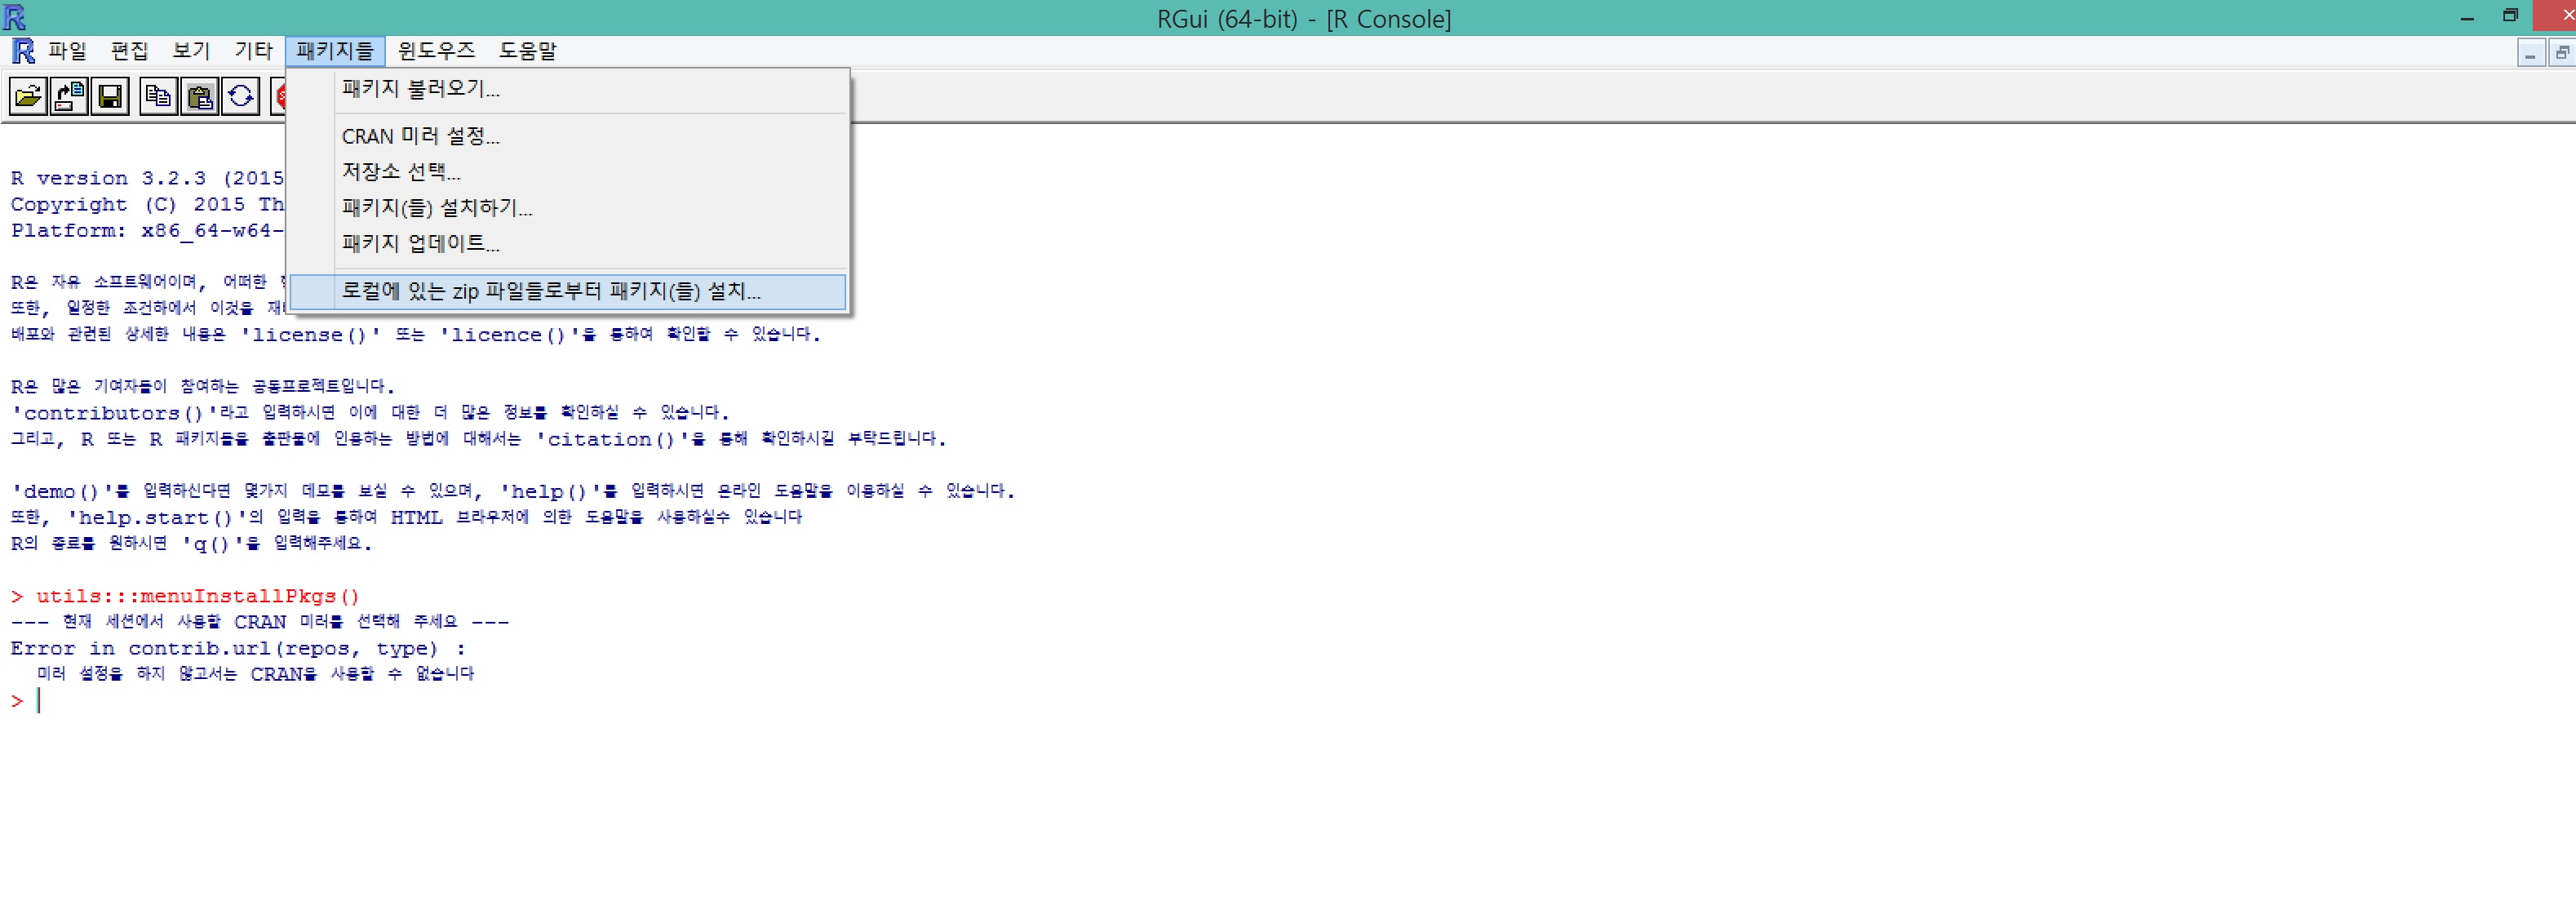Restore the inner R Console child window
Image resolution: width=2576 pixels, height=919 pixels.
[2561, 53]
